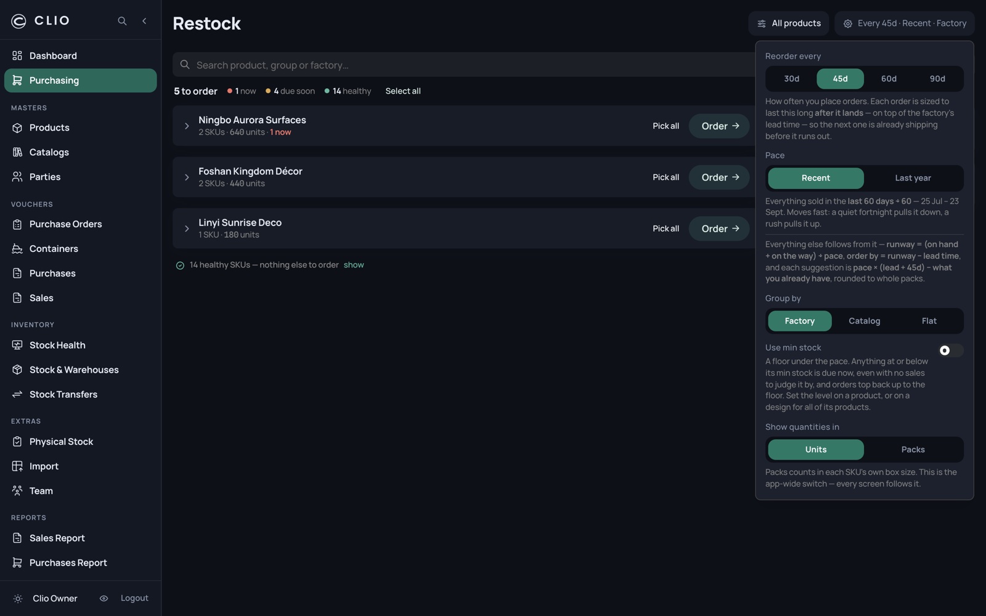Open sidebar search magnifier icon

tap(122, 21)
